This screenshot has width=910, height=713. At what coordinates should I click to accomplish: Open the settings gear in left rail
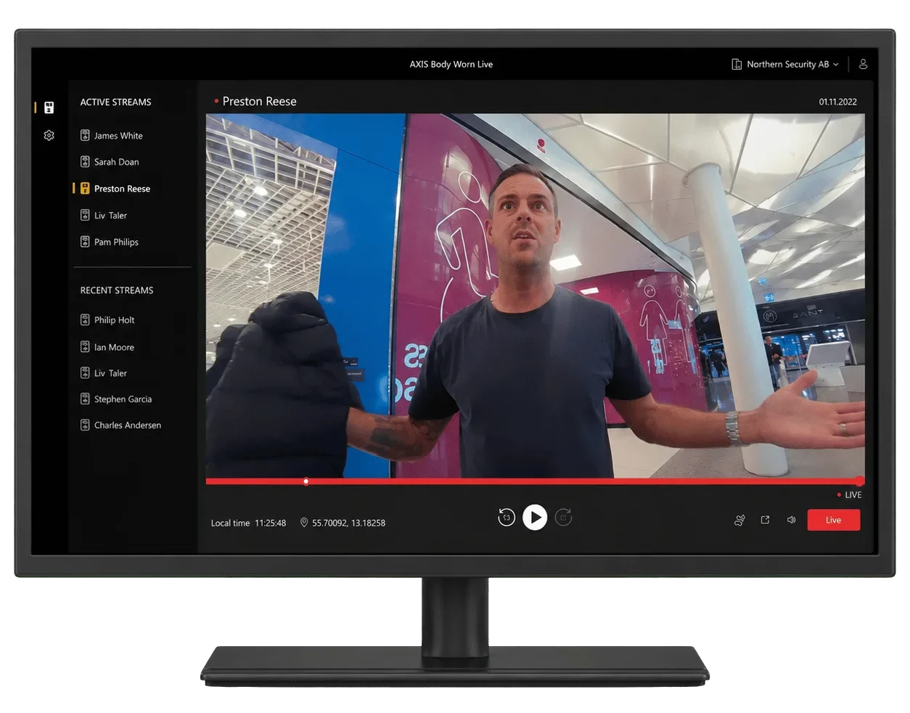49,135
